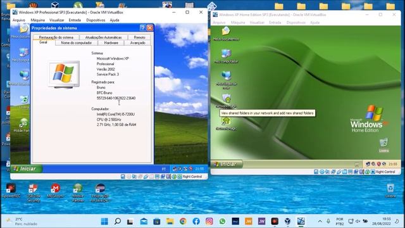
Task: Click POR PTB2 language indicator
Action: click(x=340, y=222)
